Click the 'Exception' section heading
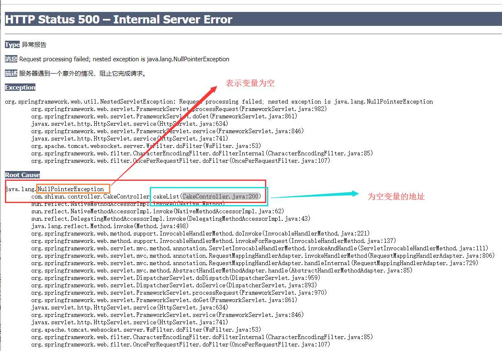This screenshot has width=502, height=351. tap(20, 88)
